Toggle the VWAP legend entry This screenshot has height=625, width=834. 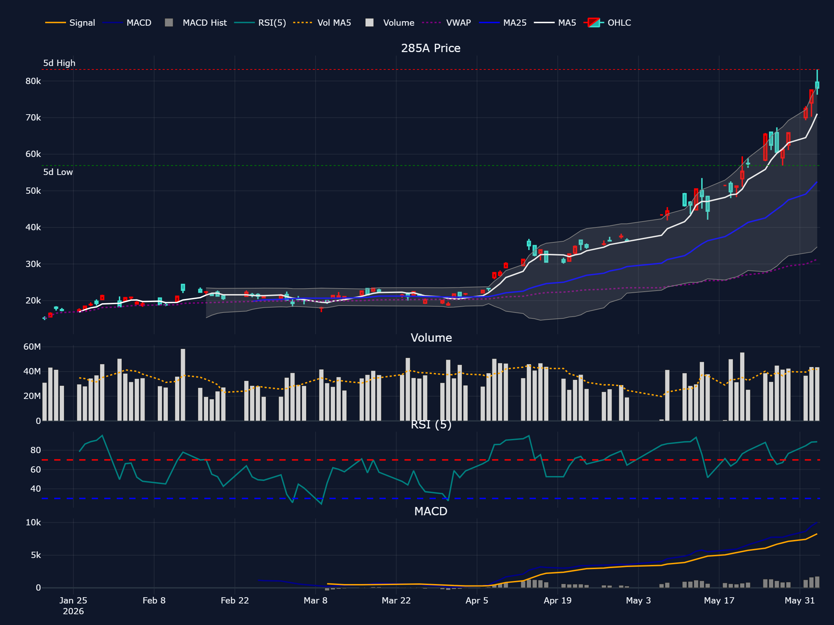click(x=447, y=23)
